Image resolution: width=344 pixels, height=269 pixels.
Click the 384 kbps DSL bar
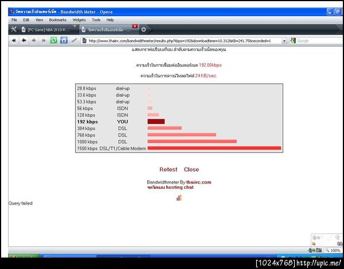[165, 128]
